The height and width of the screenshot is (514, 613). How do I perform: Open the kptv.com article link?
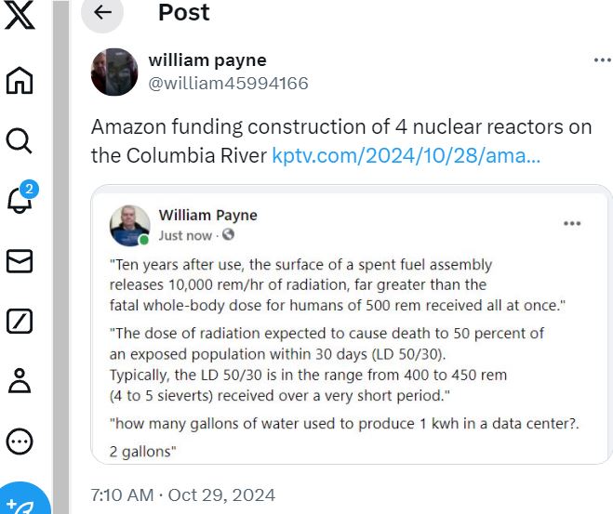[x=406, y=155]
